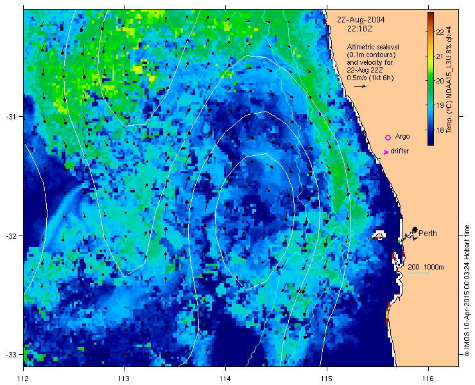The height and width of the screenshot is (385, 475).
Task: Click the magenta Argo circle marker
Action: (388, 137)
